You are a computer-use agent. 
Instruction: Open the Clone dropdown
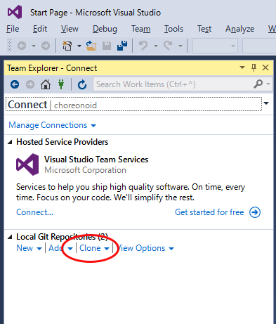(x=94, y=248)
